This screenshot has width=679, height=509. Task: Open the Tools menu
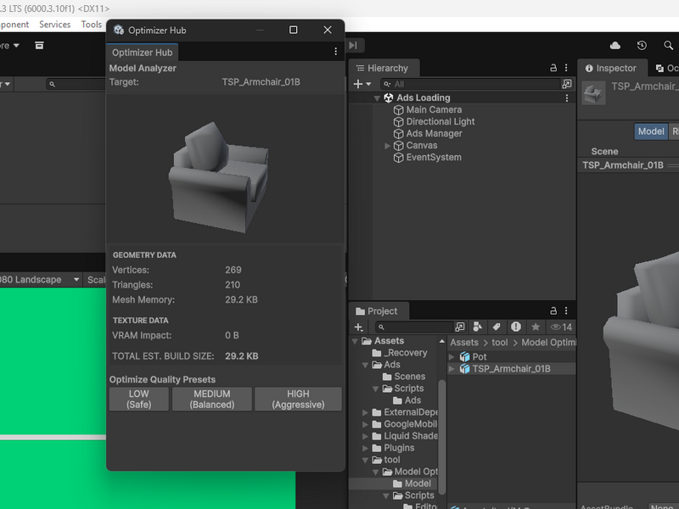91,25
